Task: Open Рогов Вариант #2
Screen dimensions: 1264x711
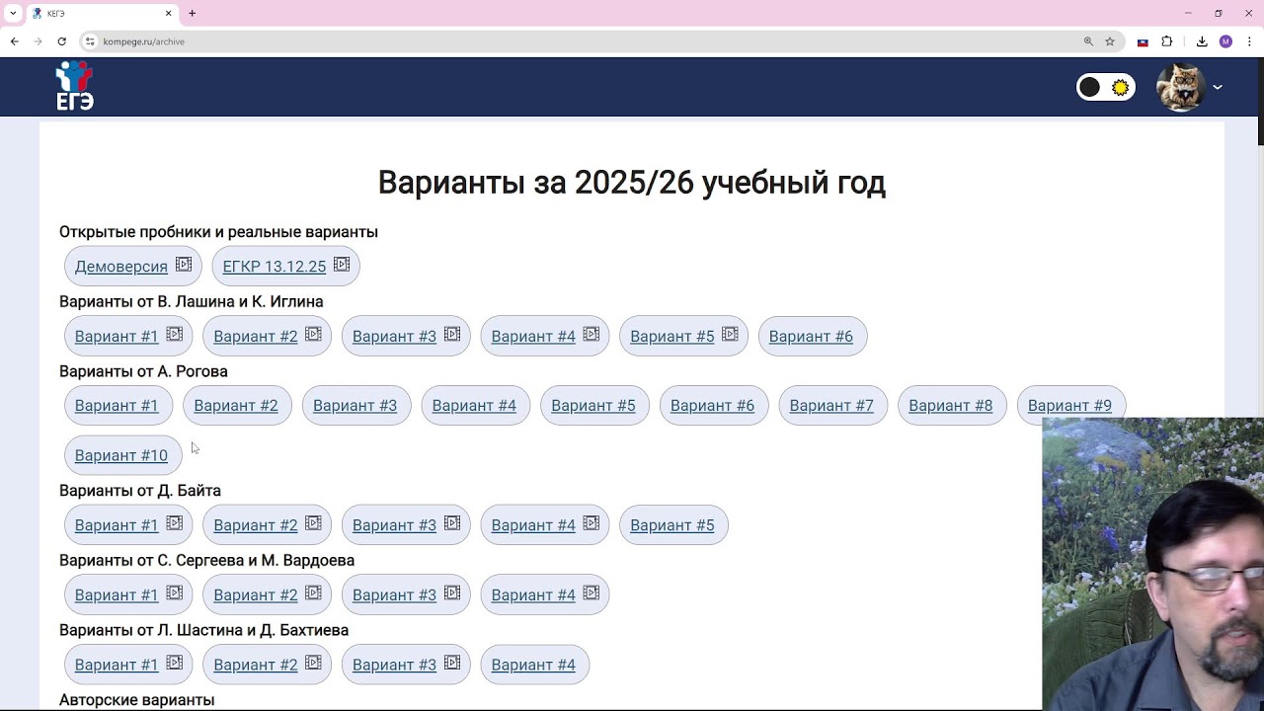Action: click(236, 406)
